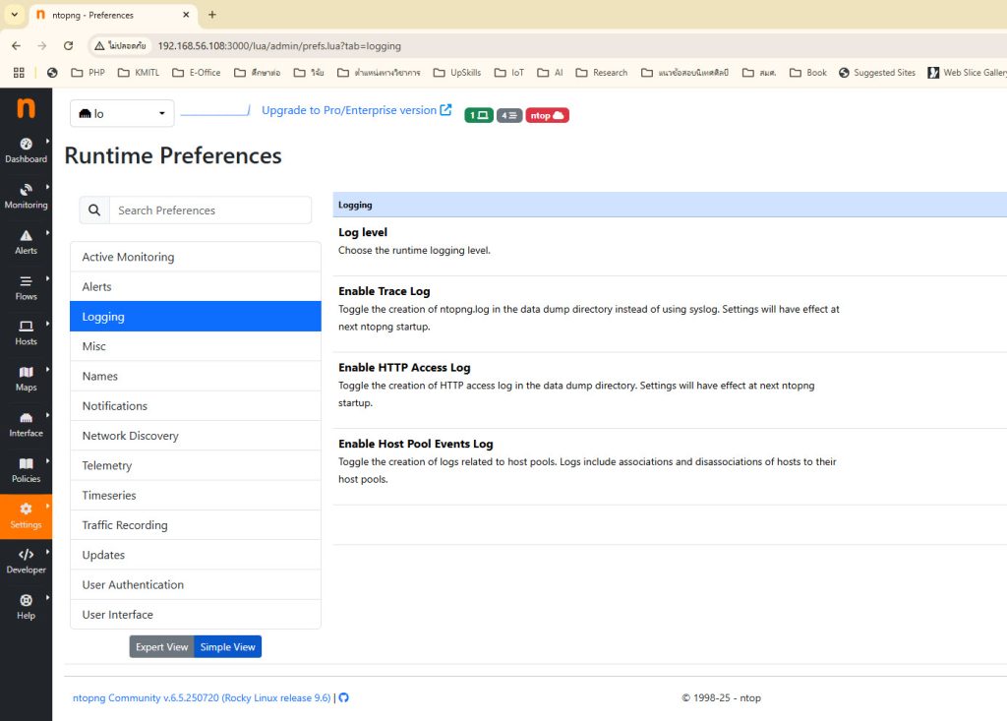Screen dimensions: 1007x721
Task: Switch to Expert View
Action: click(x=162, y=646)
